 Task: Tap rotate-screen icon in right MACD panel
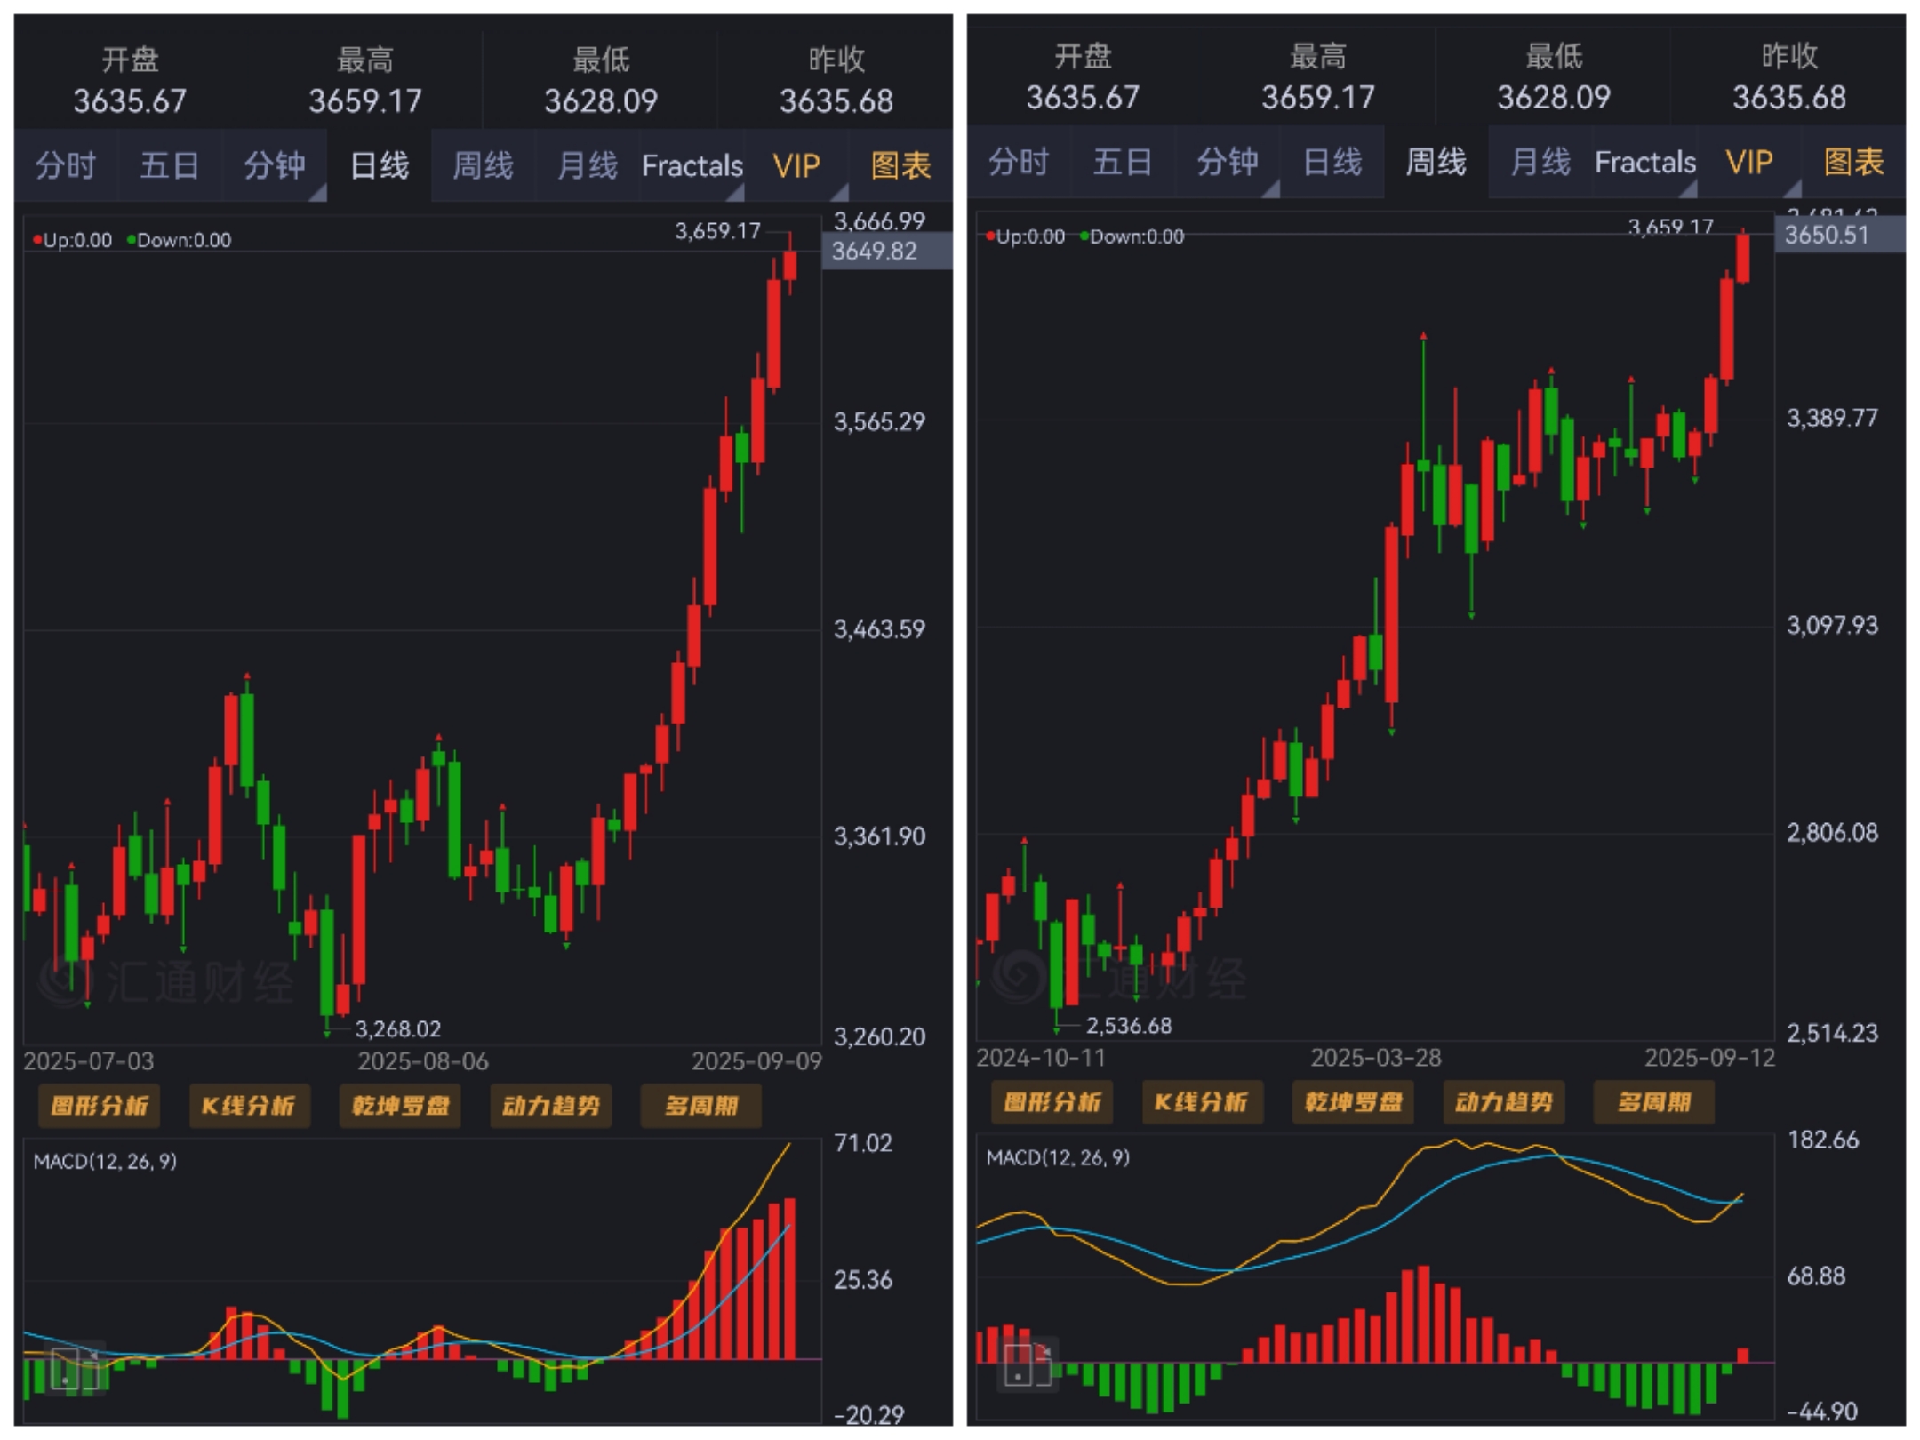coord(1029,1364)
